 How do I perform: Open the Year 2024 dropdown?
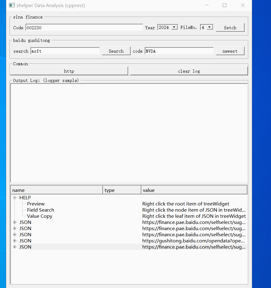pyautogui.click(x=175, y=27)
